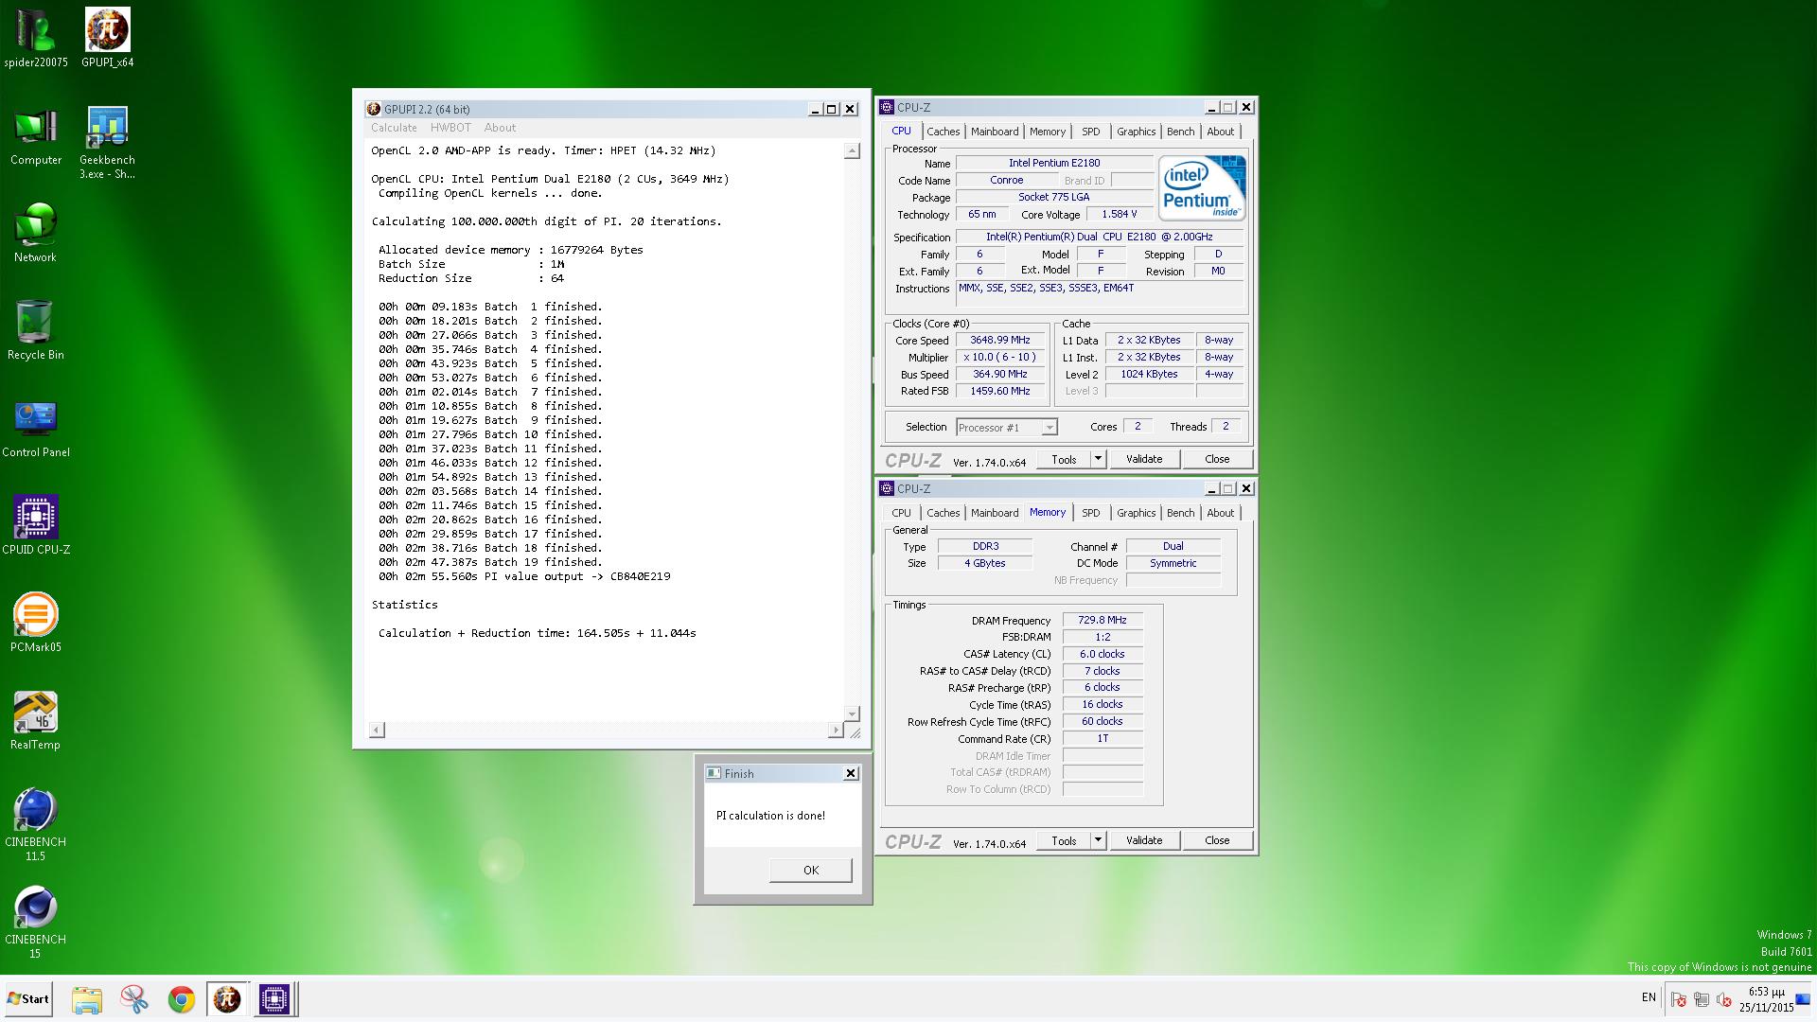Image resolution: width=1817 pixels, height=1022 pixels.
Task: Click Tools button in lower CPU-Z
Action: pos(1064,840)
